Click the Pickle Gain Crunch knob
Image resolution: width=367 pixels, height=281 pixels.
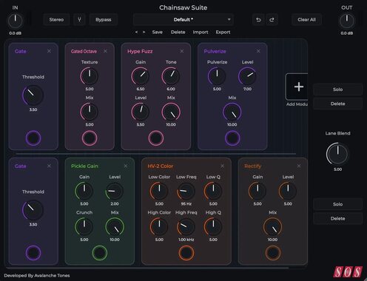coord(84,227)
